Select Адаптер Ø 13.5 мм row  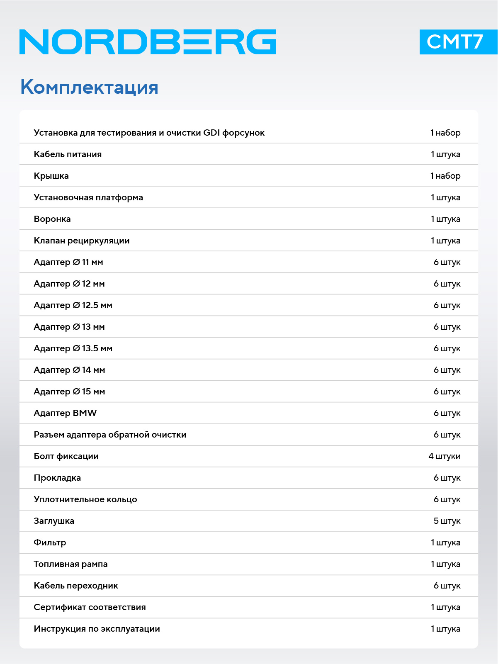(x=249, y=348)
